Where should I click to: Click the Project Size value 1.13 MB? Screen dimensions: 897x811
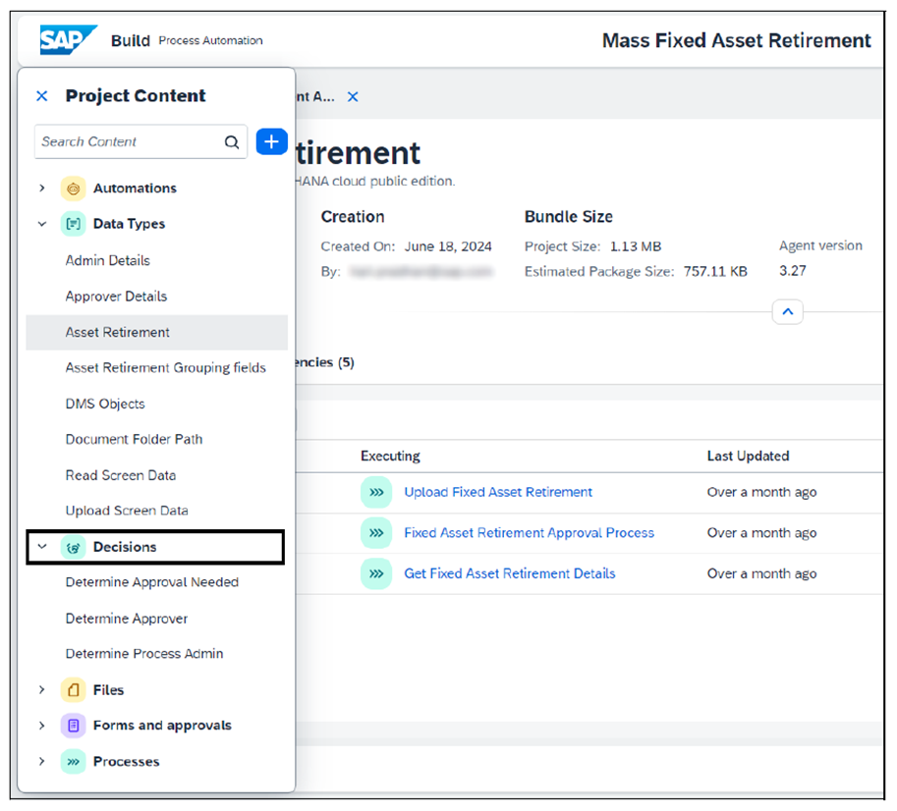[636, 246]
